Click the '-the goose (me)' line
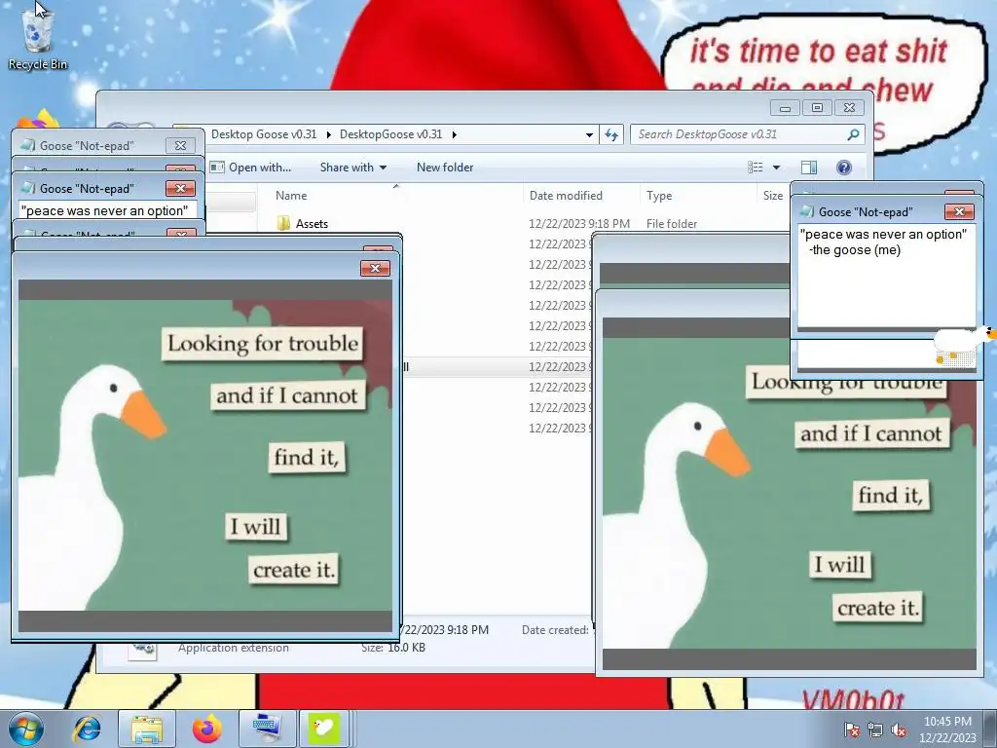 (855, 250)
